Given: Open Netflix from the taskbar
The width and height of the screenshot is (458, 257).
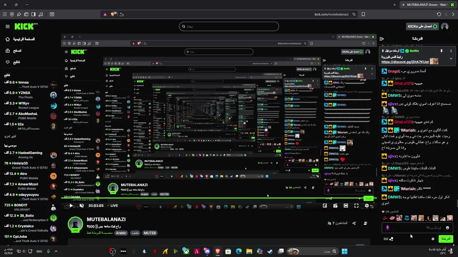Looking at the screenshot, I should point(155,251).
